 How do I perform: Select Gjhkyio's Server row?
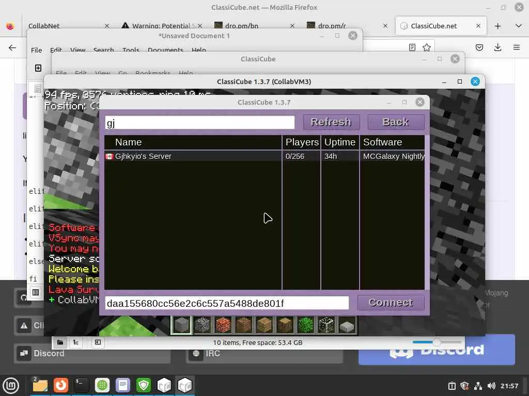point(264,156)
